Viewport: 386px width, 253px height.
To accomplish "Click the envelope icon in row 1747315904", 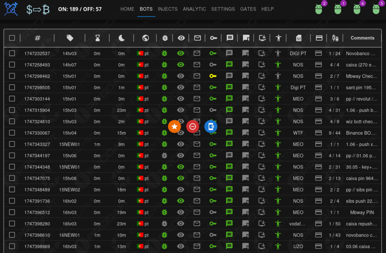I will 197,110.
